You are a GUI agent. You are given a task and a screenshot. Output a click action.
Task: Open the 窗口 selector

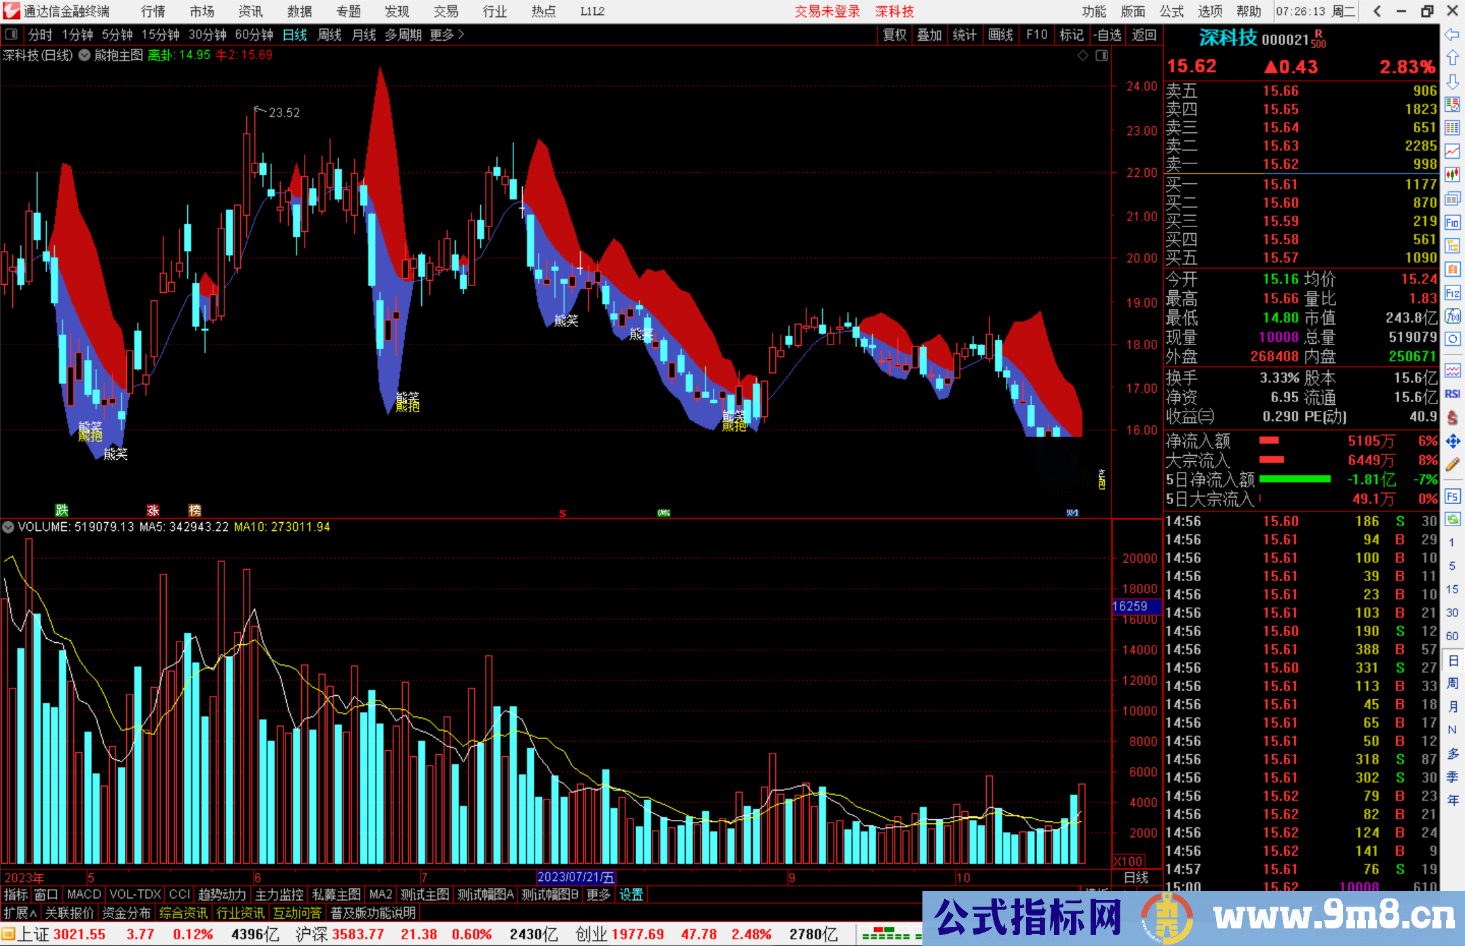(46, 894)
